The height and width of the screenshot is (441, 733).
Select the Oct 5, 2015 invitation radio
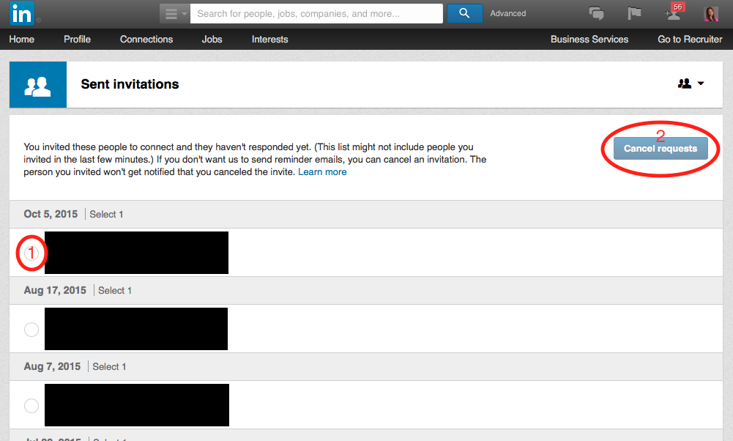coord(31,253)
